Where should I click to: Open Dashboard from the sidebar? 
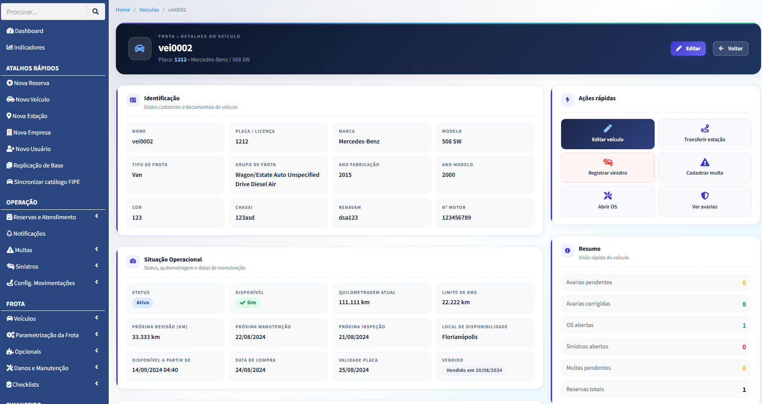(x=29, y=31)
